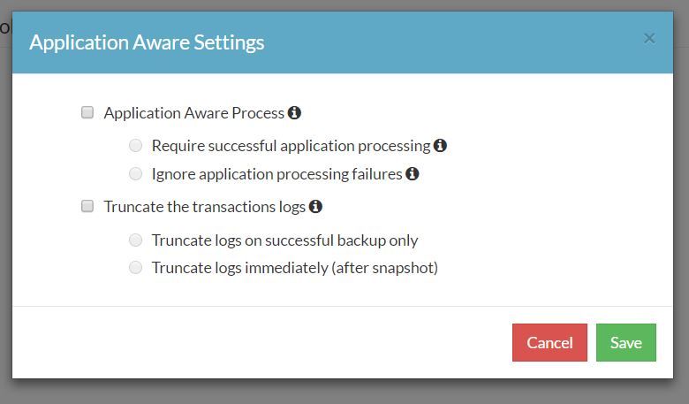
Task: Select Truncate logs on successful backup only radio
Action: (x=135, y=240)
